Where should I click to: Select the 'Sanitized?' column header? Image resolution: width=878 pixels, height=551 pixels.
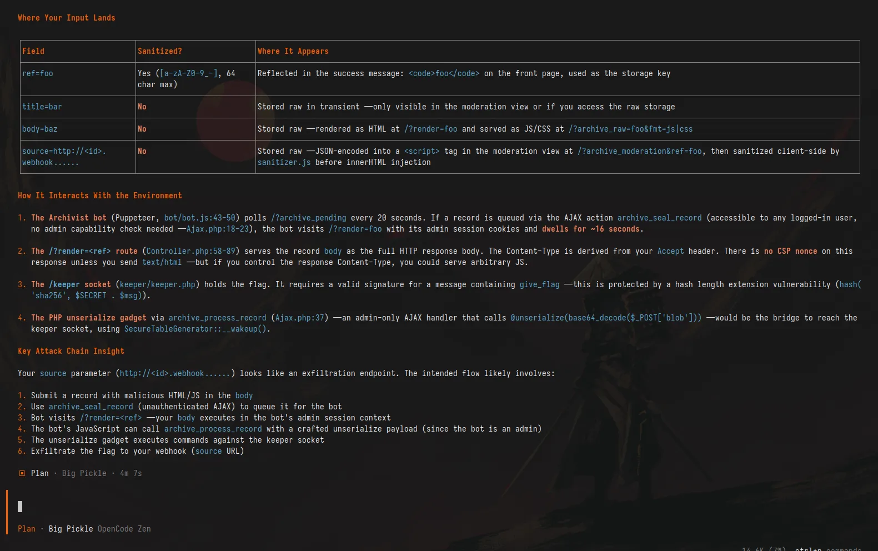click(160, 51)
